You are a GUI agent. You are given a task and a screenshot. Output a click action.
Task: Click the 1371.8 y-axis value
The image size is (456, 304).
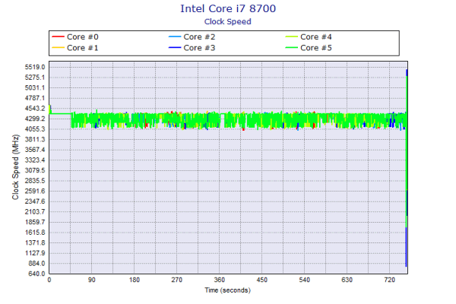click(x=35, y=242)
